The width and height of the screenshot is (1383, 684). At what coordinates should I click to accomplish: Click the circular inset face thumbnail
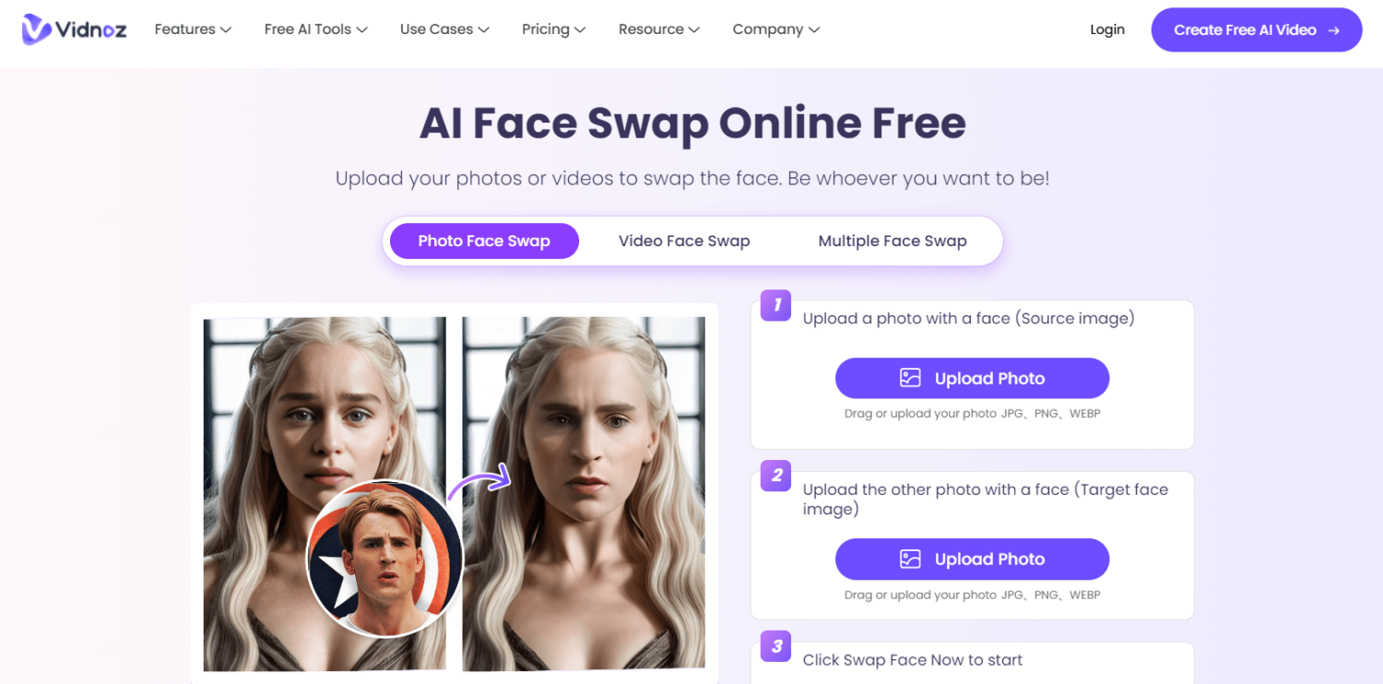[384, 560]
